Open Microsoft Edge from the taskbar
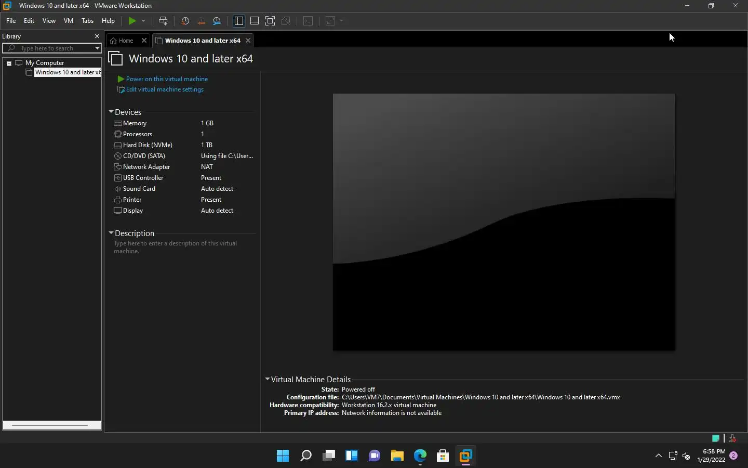Image resolution: width=748 pixels, height=468 pixels. click(x=420, y=456)
